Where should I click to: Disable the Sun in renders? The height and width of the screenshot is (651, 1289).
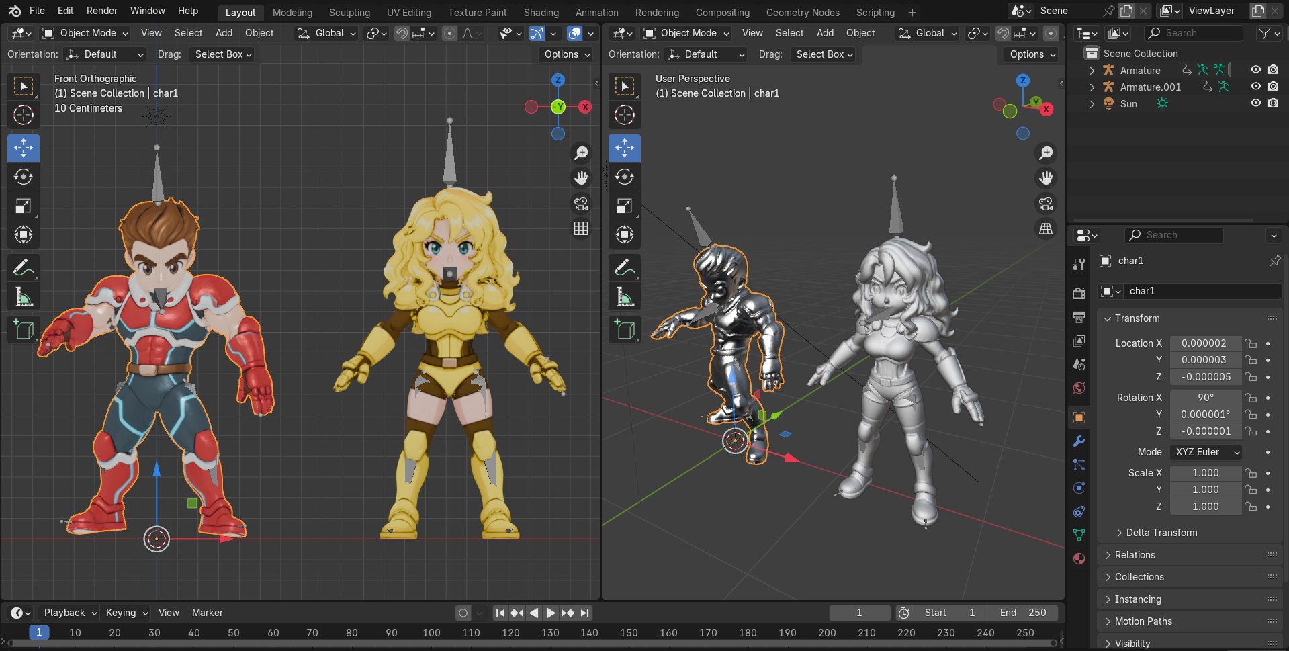coord(1273,103)
